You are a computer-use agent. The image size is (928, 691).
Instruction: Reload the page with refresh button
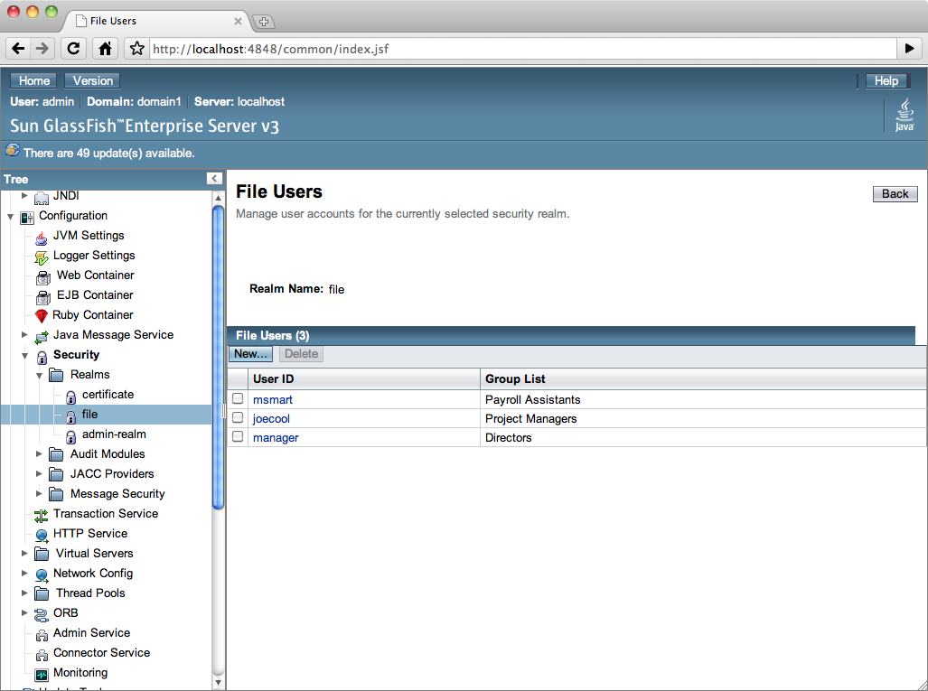click(73, 49)
